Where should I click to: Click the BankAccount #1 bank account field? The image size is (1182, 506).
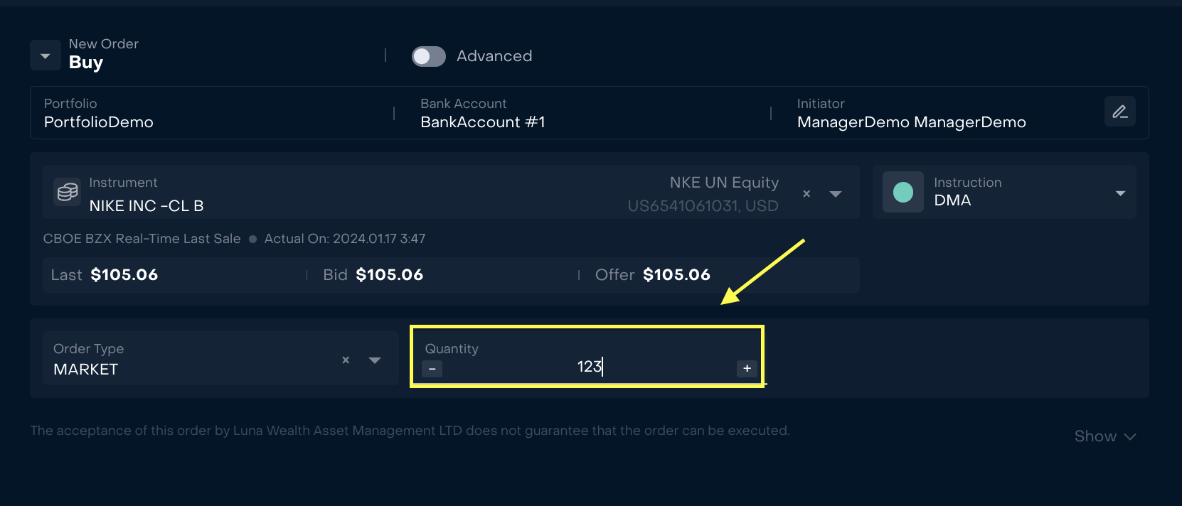[482, 122]
